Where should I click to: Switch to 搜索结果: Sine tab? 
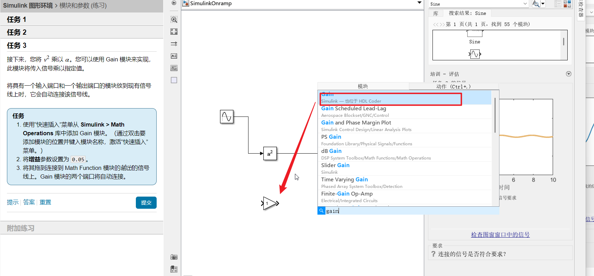(467, 13)
